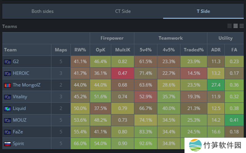Click the flag icon beside Liquid
The height and width of the screenshot is (153, 246).
pyautogui.click(x=7, y=109)
